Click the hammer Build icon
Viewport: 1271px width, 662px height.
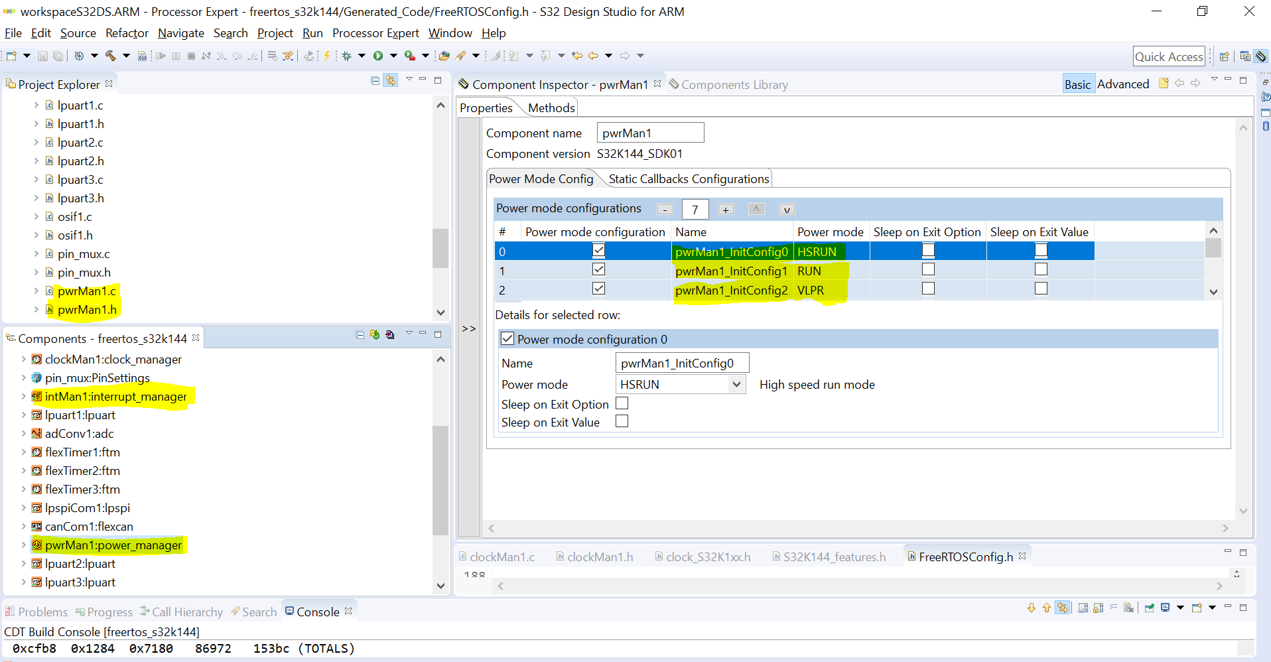[x=110, y=56]
